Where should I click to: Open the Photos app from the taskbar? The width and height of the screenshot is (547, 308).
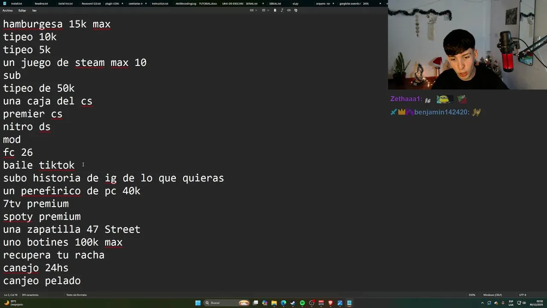pos(340,303)
